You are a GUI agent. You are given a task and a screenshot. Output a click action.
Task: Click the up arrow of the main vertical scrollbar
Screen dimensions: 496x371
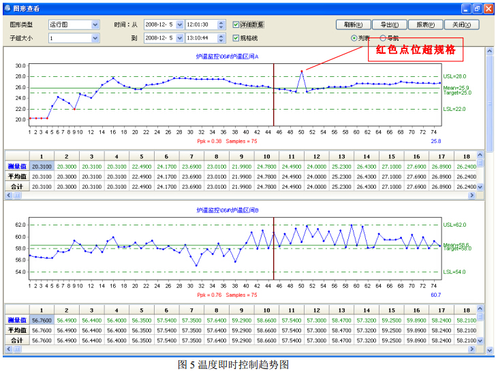click(x=490, y=51)
